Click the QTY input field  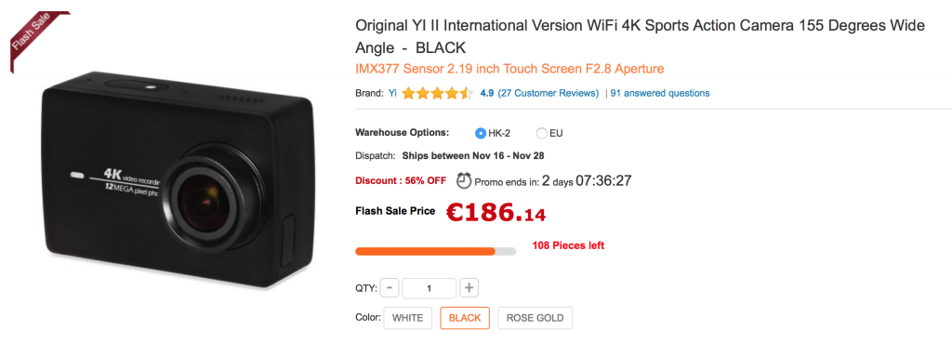429,288
